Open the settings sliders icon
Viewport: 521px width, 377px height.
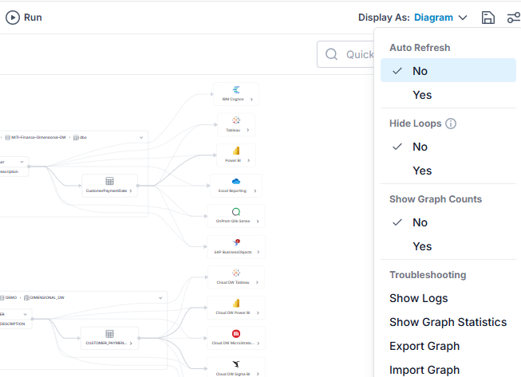pyautogui.click(x=514, y=18)
